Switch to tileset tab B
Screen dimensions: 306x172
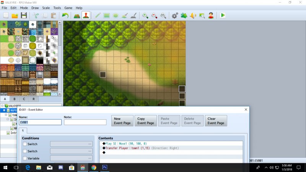coord(15,99)
